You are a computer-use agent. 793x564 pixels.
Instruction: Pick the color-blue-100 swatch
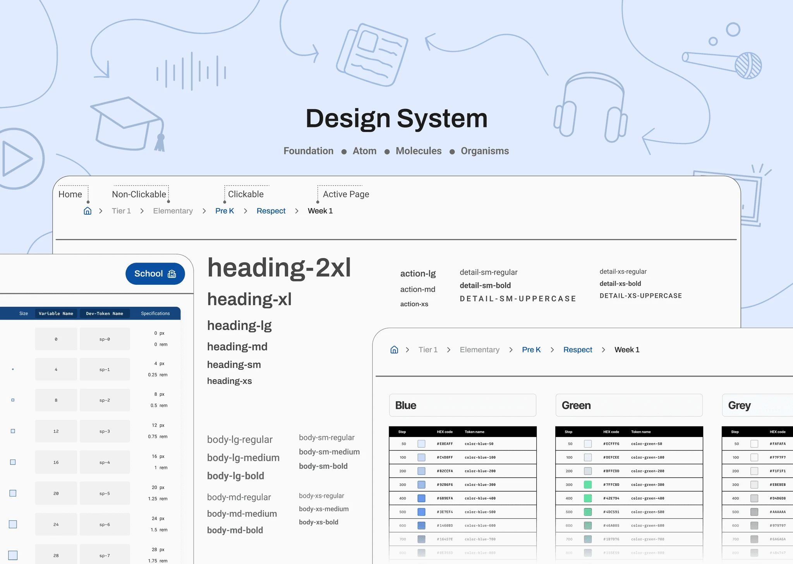point(421,457)
